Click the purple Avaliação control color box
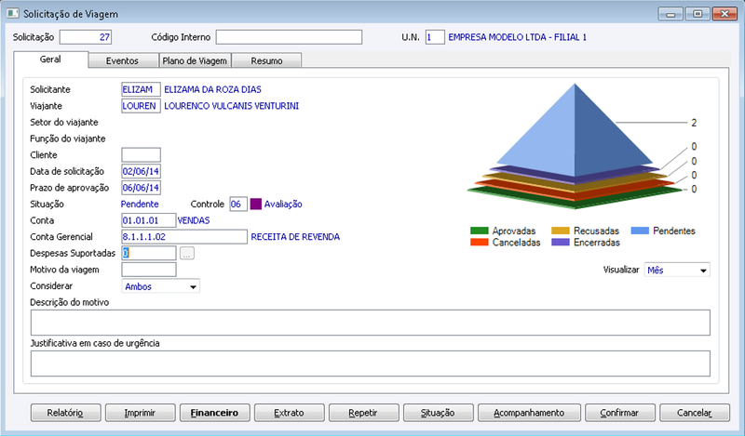The height and width of the screenshot is (436, 745). 255,204
